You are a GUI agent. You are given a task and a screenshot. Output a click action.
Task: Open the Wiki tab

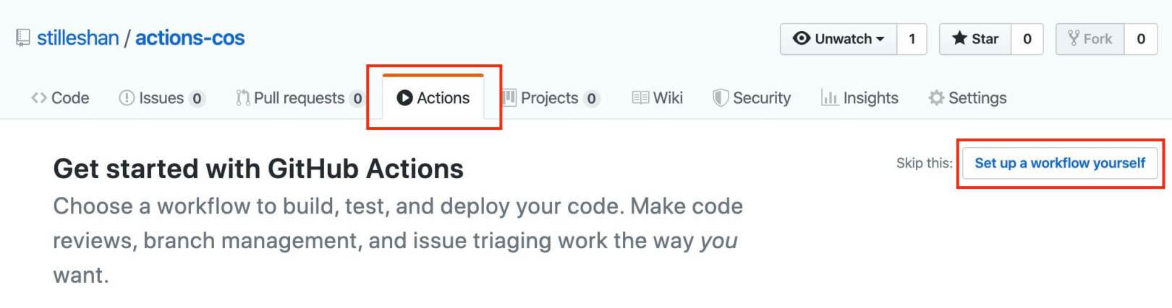[x=657, y=98]
